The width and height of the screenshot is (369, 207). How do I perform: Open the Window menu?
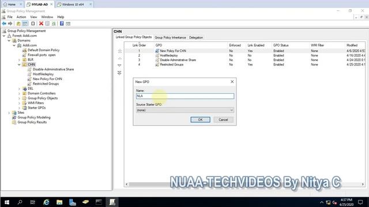pyautogui.click(x=47, y=17)
